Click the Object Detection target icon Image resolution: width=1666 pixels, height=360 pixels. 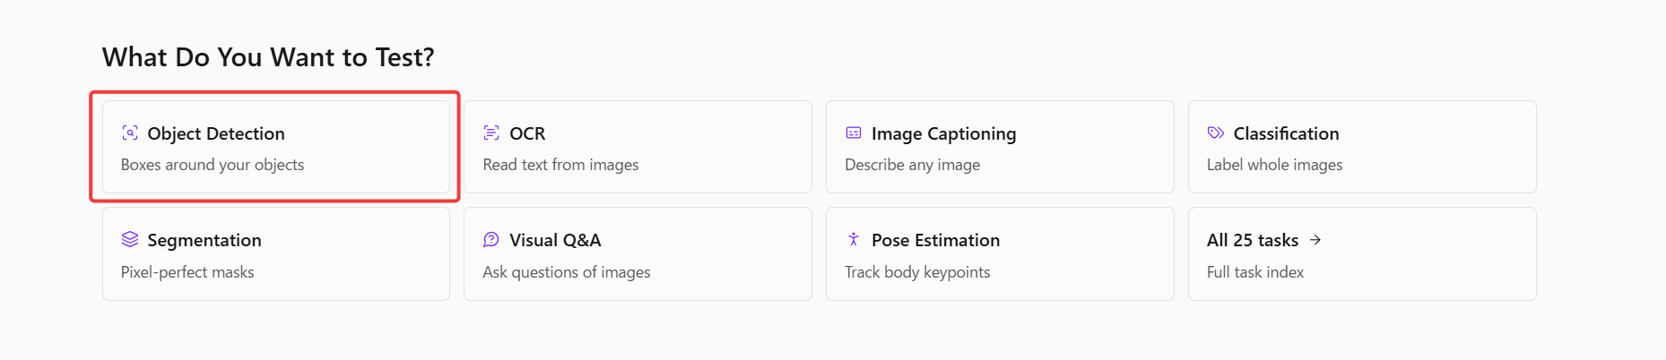130,133
